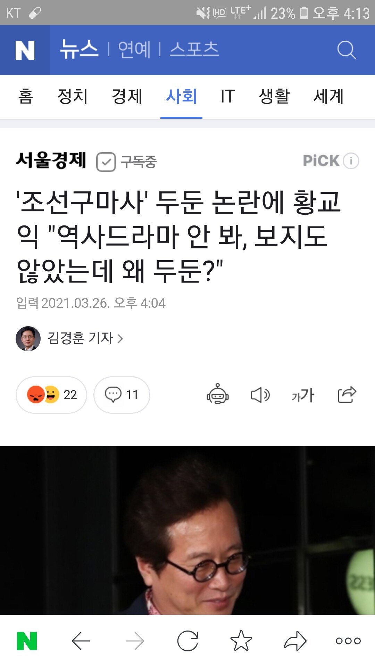Screen dimensions: 375x667
Task: Tap the white N Naver logo
Action: 25,50
